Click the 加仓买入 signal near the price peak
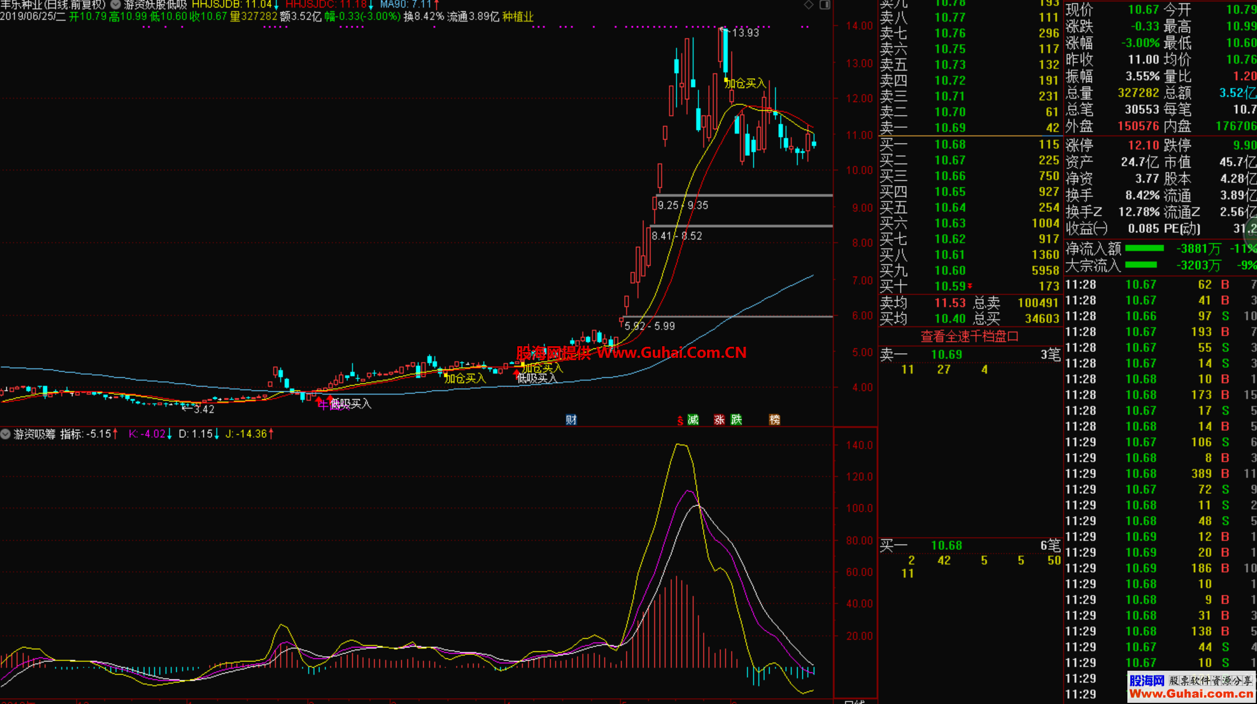1257x704 pixels. click(x=745, y=83)
